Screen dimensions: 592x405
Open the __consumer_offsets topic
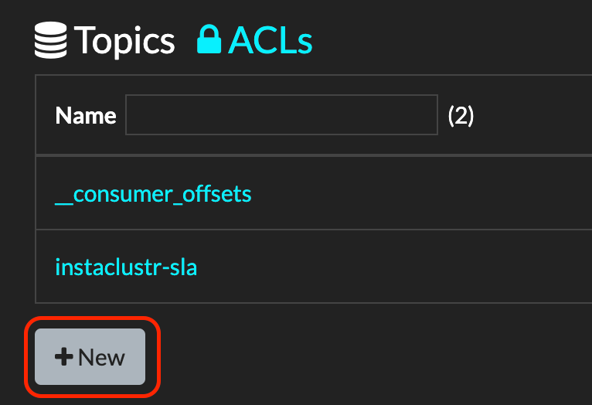(153, 195)
